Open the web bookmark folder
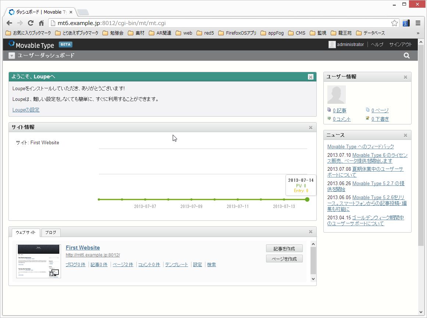 coord(184,33)
